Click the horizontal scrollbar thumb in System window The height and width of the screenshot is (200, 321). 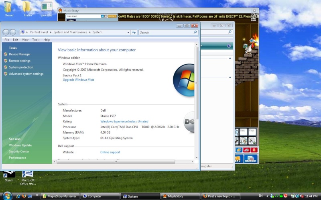point(116,162)
